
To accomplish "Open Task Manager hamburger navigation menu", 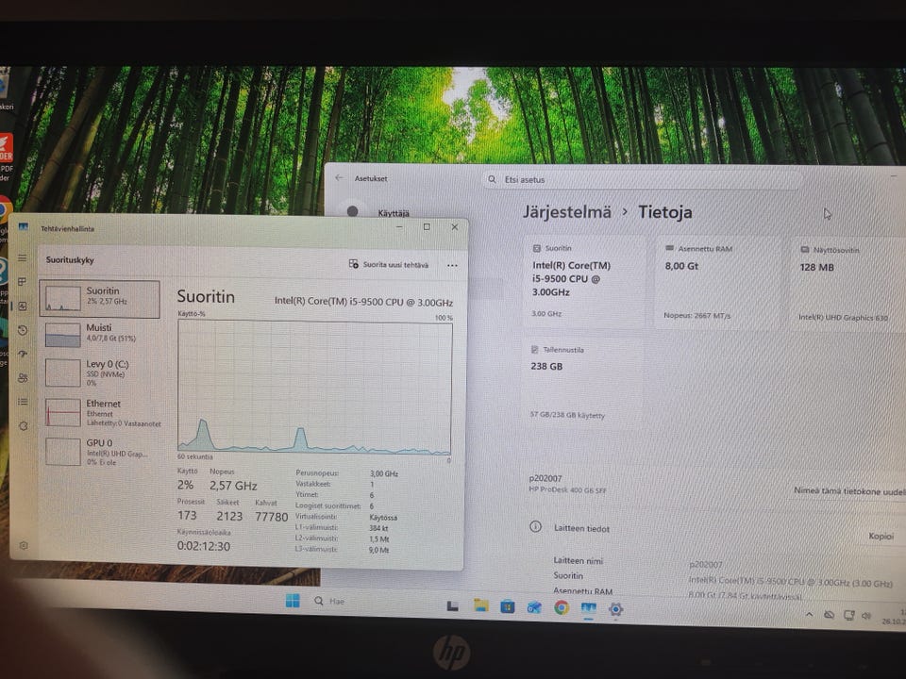I will 22,258.
